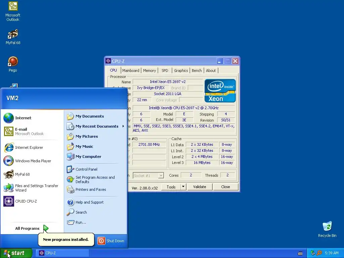Open Help and Support

click(x=96, y=202)
